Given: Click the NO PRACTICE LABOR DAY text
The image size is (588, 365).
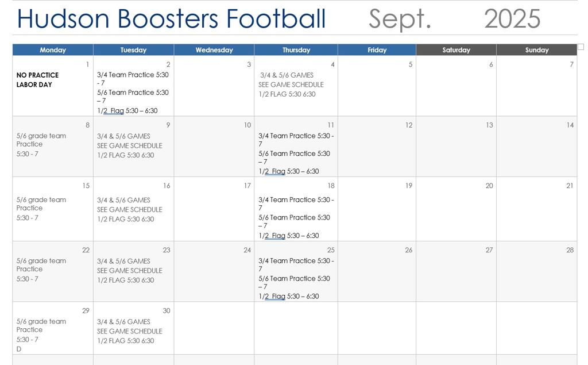Looking at the screenshot, I should [37, 80].
